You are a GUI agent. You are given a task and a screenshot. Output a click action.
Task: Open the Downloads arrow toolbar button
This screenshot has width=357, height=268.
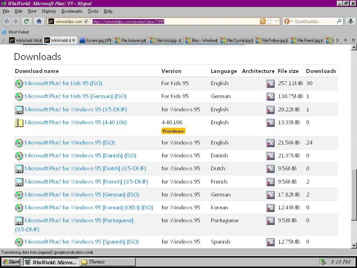[x=351, y=21]
